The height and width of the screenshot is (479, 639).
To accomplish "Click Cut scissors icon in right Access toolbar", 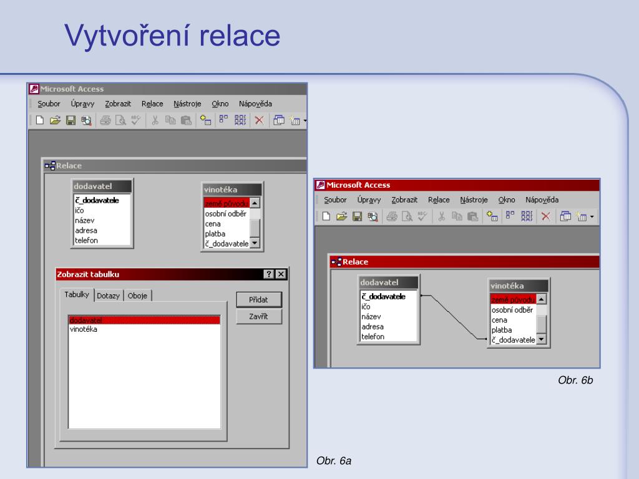I will pyautogui.click(x=441, y=216).
